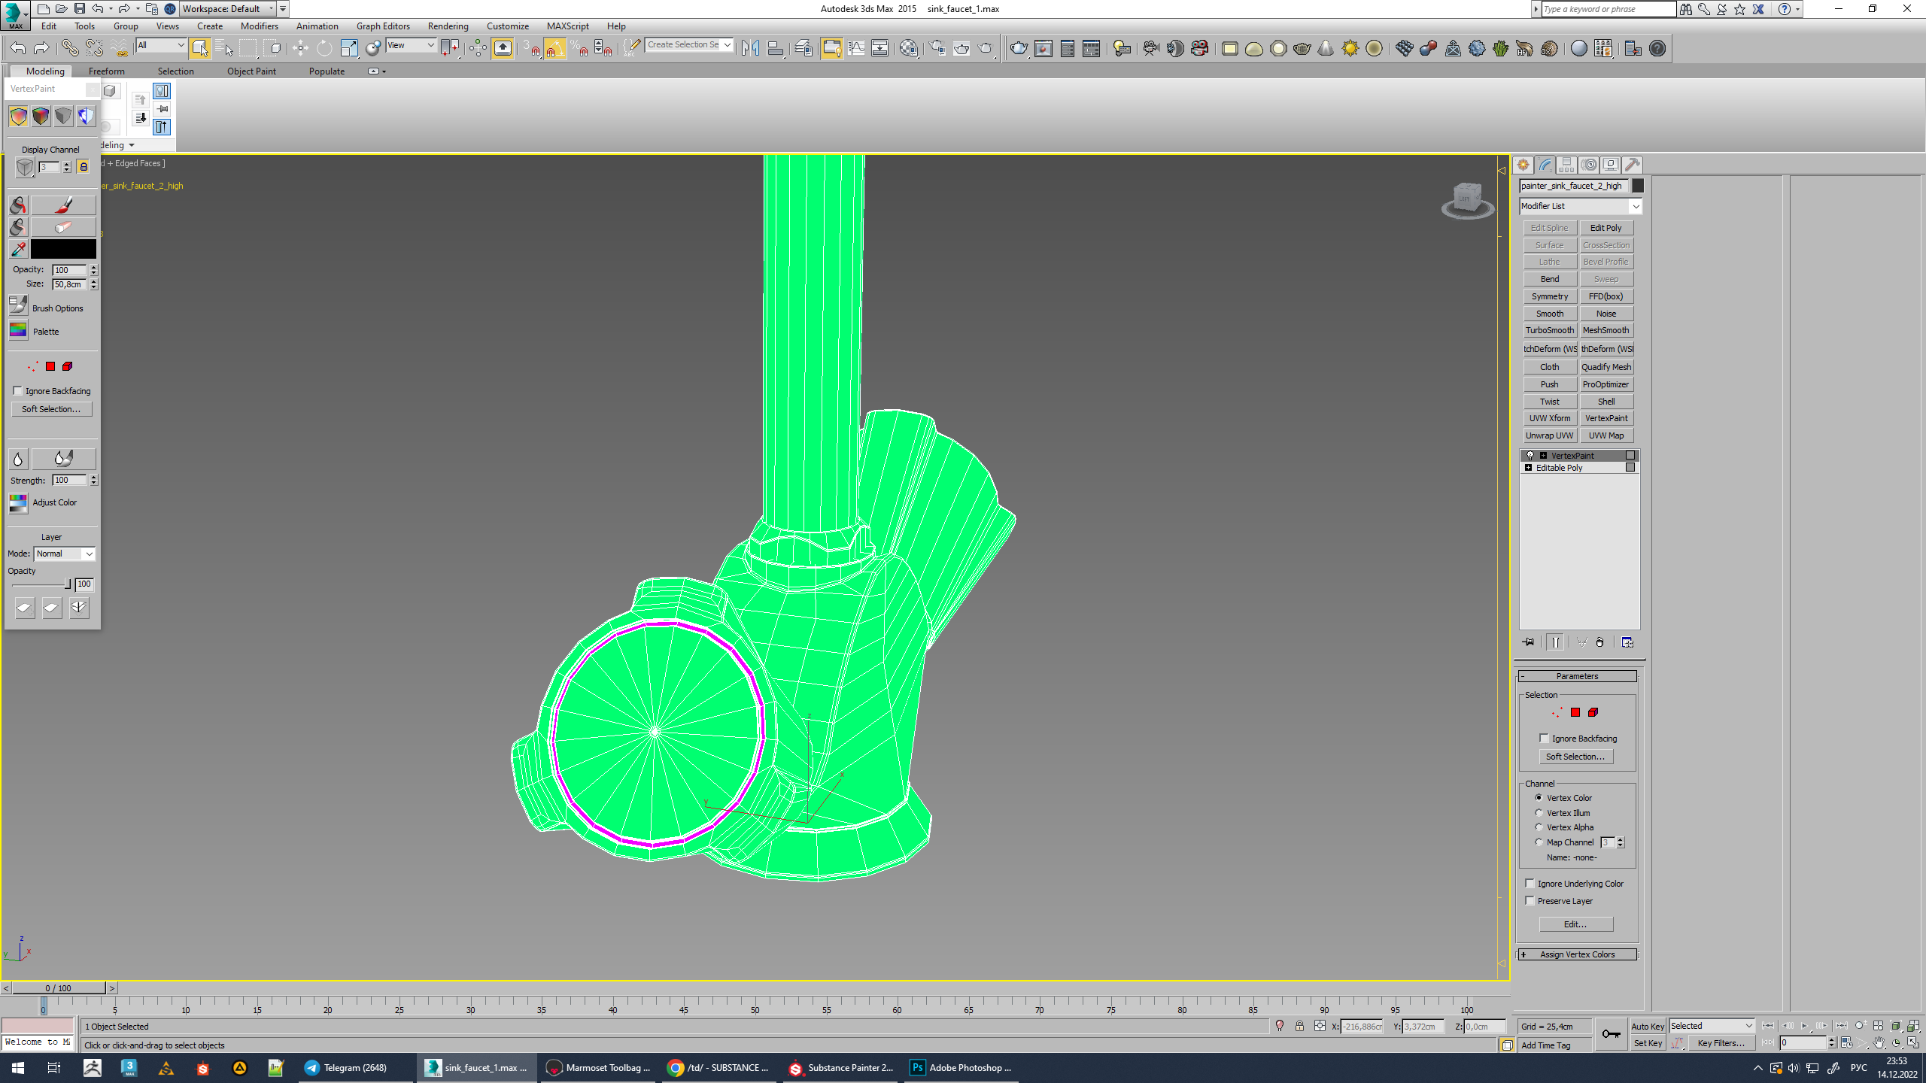Expand the Assign Vertex Colors rollout
1926x1083 pixels.
(1577, 954)
